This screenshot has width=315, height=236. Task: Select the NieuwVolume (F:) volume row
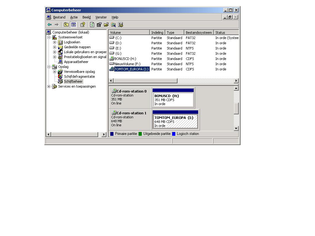pyautogui.click(x=174, y=64)
